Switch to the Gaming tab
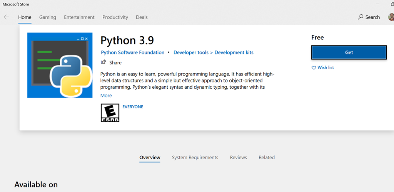394x192 pixels. [x=48, y=17]
